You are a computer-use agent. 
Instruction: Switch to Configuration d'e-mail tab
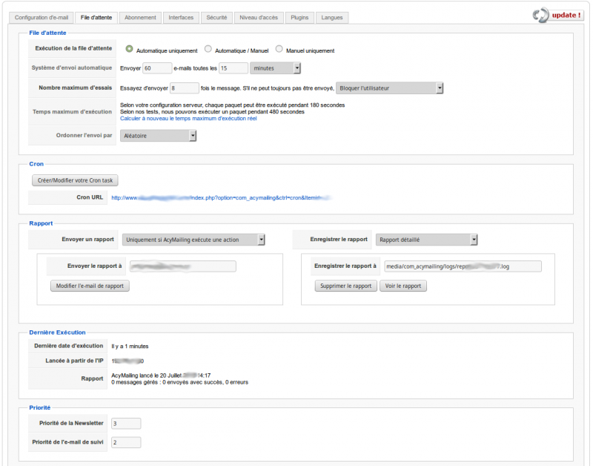point(42,17)
